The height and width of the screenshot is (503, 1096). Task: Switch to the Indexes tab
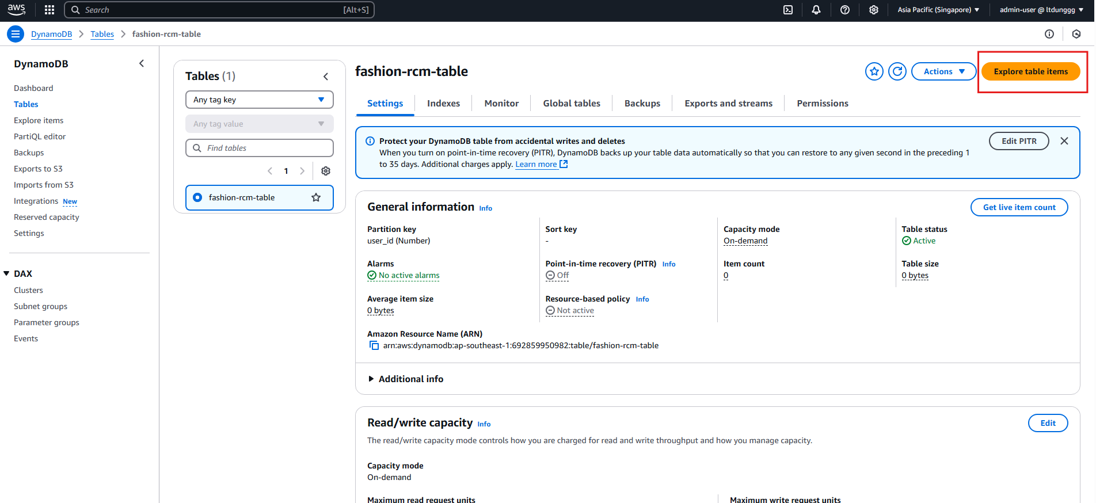click(443, 104)
